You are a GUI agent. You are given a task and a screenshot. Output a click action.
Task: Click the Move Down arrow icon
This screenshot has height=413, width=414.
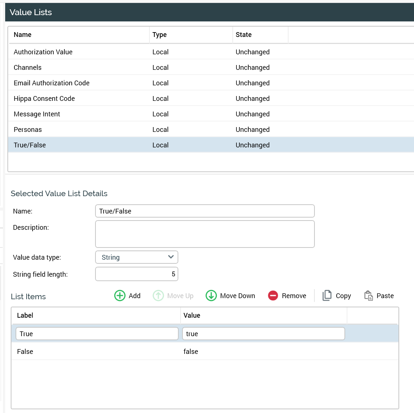[211, 296]
